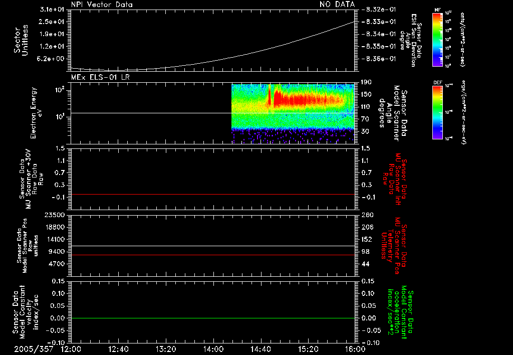Click the '3.1e+01' sector axis value
The width and height of the screenshot is (513, 355).
pos(52,10)
